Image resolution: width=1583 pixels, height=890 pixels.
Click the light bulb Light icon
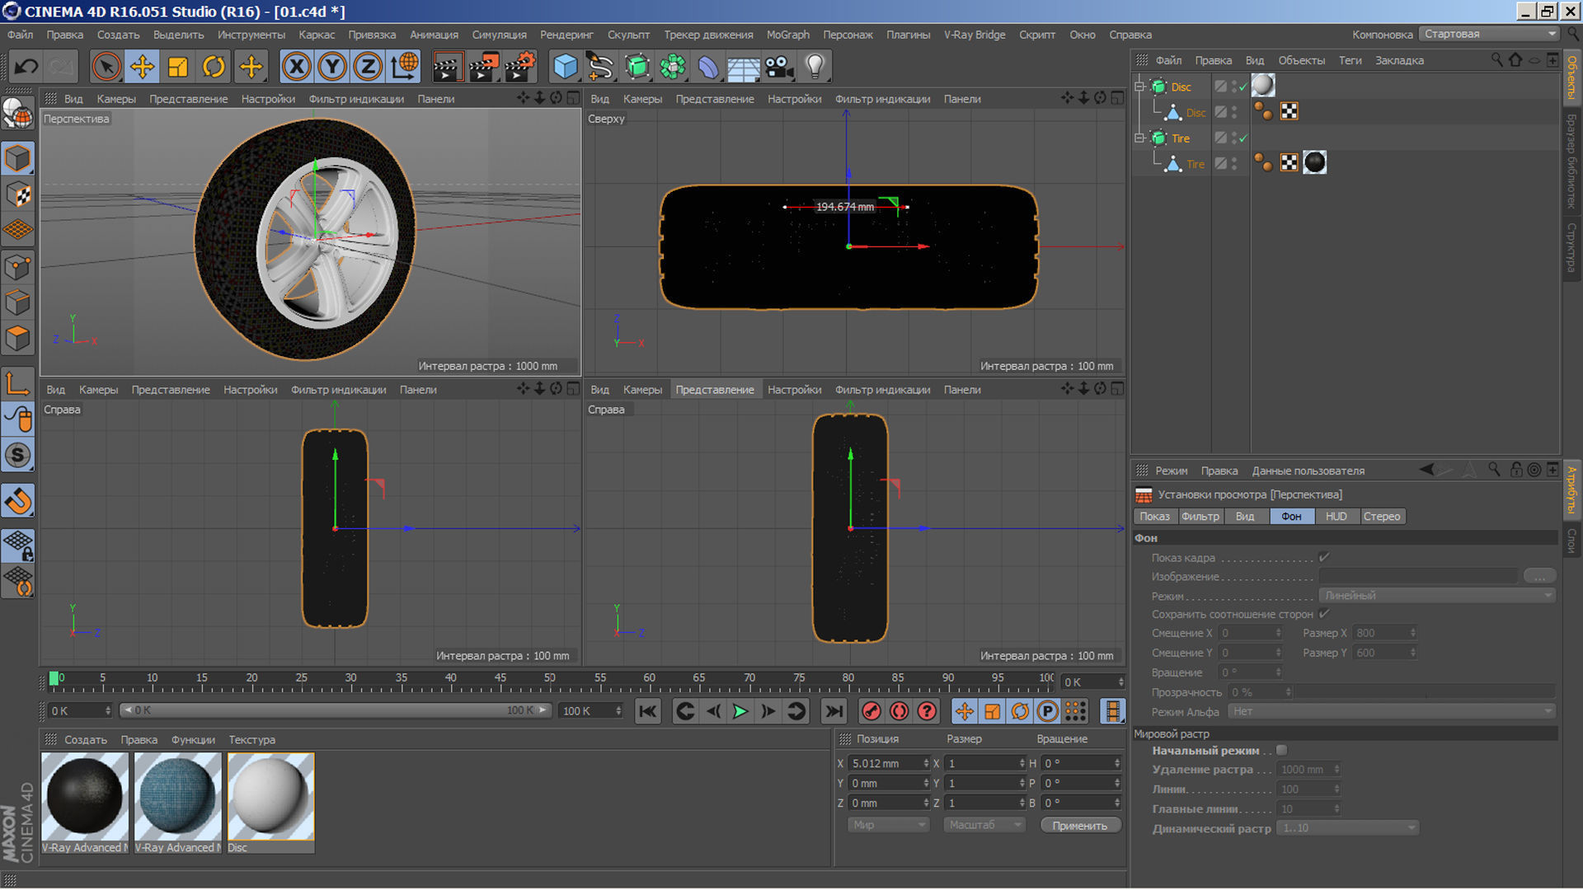[815, 67]
